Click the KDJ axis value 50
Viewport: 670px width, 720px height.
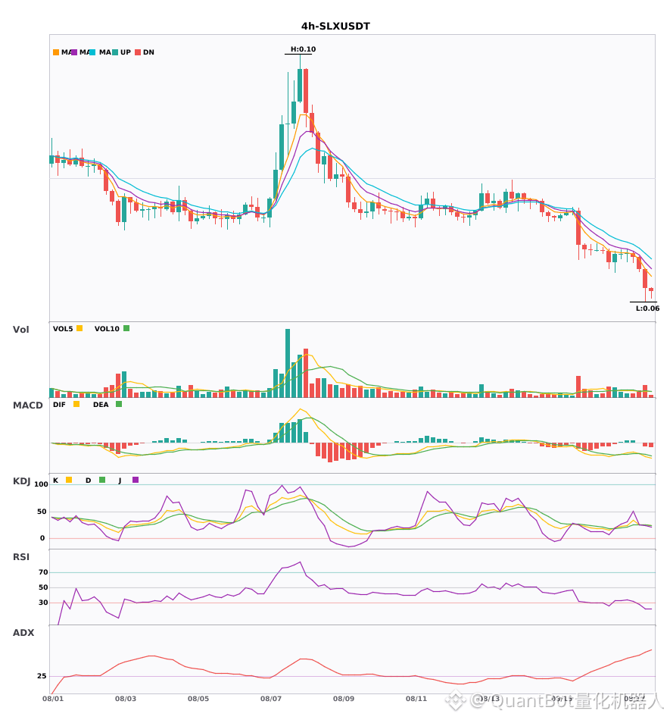tap(42, 511)
